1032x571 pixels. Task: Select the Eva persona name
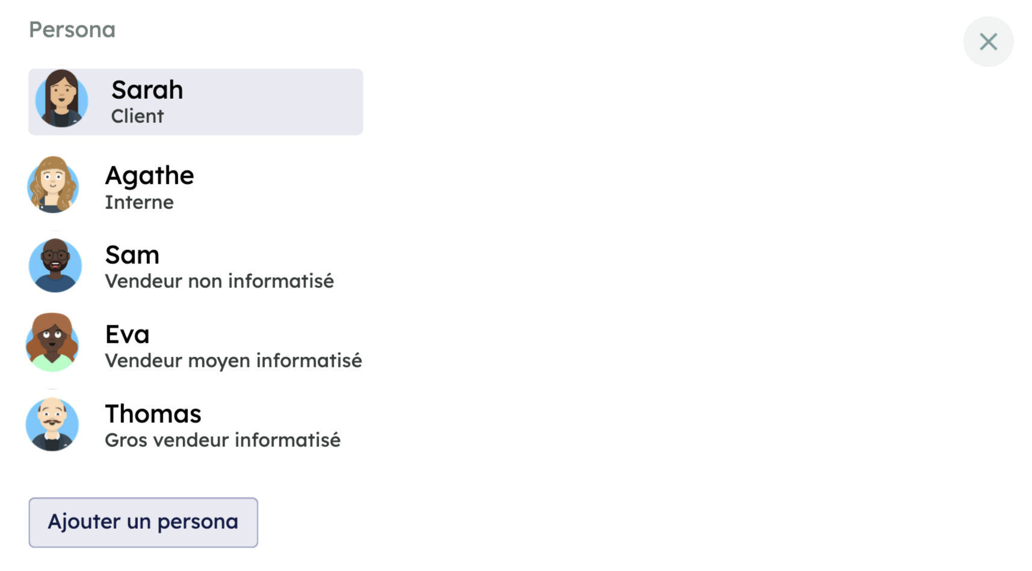coord(127,335)
